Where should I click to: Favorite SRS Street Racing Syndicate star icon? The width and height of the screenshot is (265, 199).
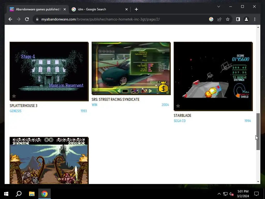pyautogui.click(x=96, y=90)
